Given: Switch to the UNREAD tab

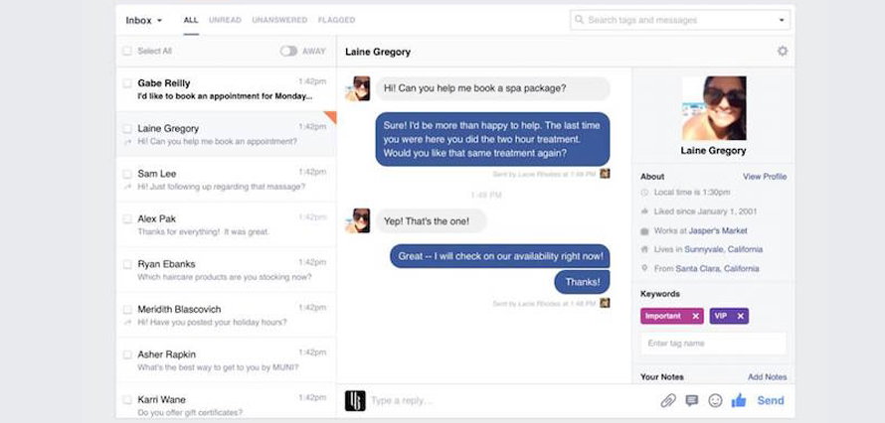Looking at the screenshot, I should [225, 20].
